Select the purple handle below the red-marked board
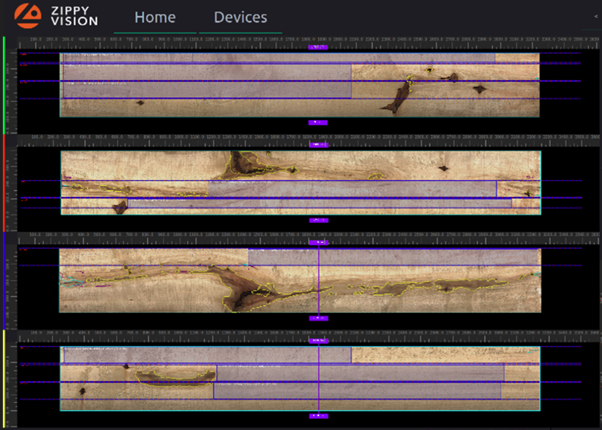602x430 pixels. click(318, 220)
